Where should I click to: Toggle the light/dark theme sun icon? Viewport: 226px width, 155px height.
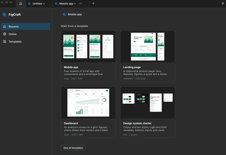click(x=223, y=3)
